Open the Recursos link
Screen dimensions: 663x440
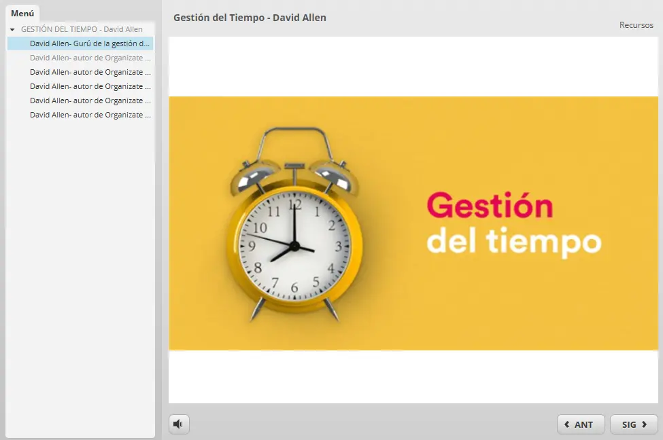pyautogui.click(x=636, y=25)
